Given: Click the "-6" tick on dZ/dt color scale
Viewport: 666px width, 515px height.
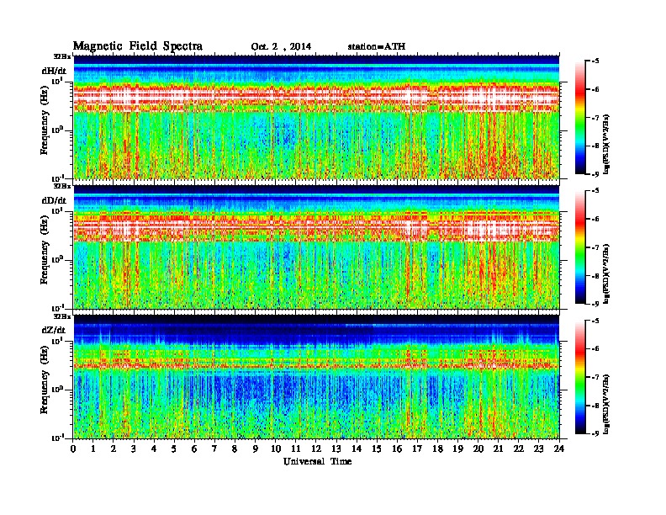Looking at the screenshot, I should [595, 348].
